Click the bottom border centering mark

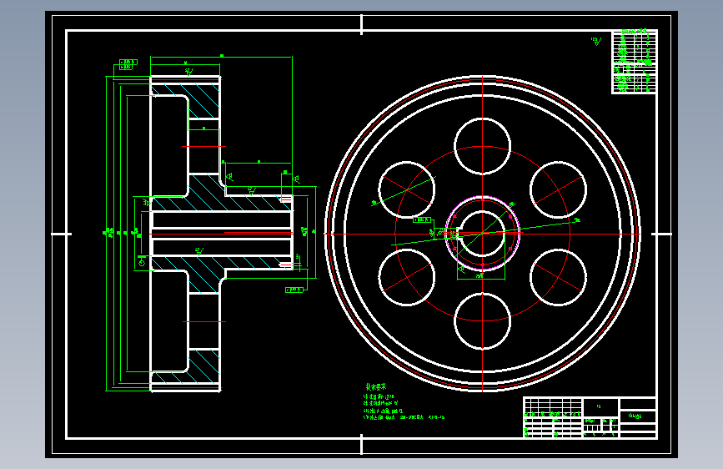click(x=362, y=445)
